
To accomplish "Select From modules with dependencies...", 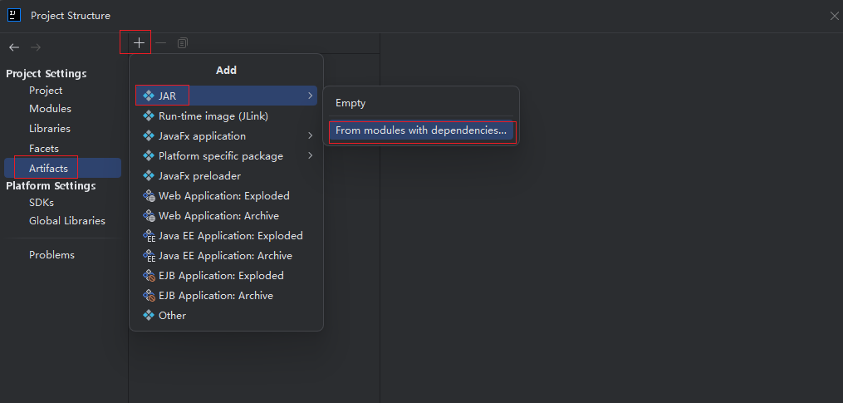I will (x=421, y=130).
